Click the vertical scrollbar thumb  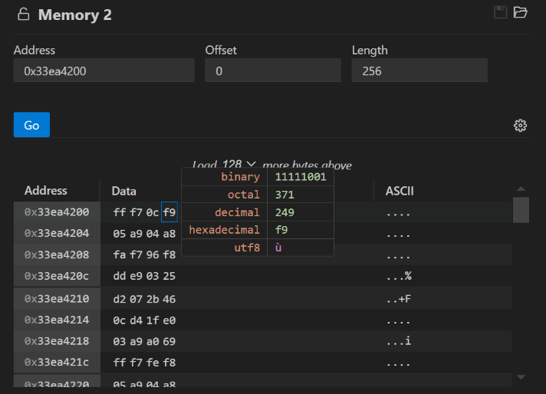[521, 209]
